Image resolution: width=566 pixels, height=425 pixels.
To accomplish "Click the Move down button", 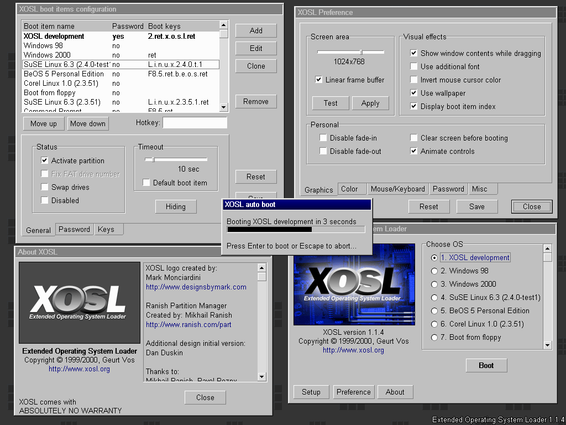I will (88, 123).
